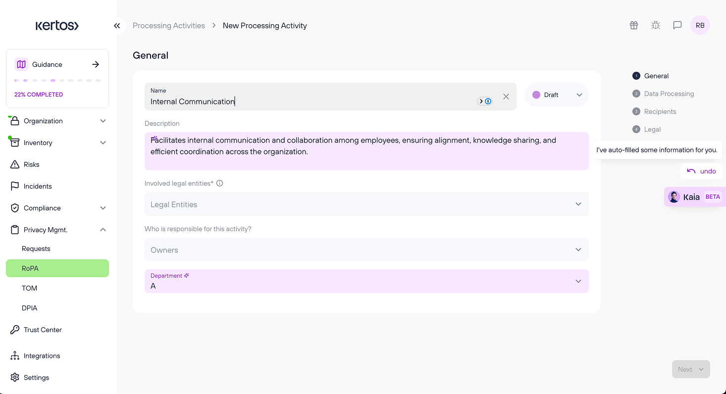
Task: Click the info icon beside Involved legal entities
Action: tap(220, 183)
